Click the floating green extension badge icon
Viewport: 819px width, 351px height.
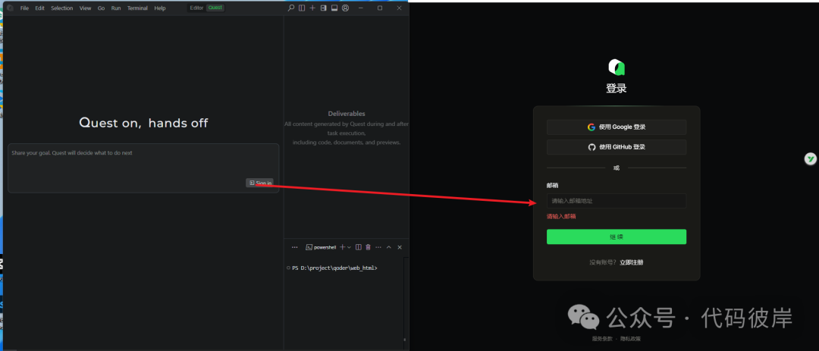(x=810, y=159)
